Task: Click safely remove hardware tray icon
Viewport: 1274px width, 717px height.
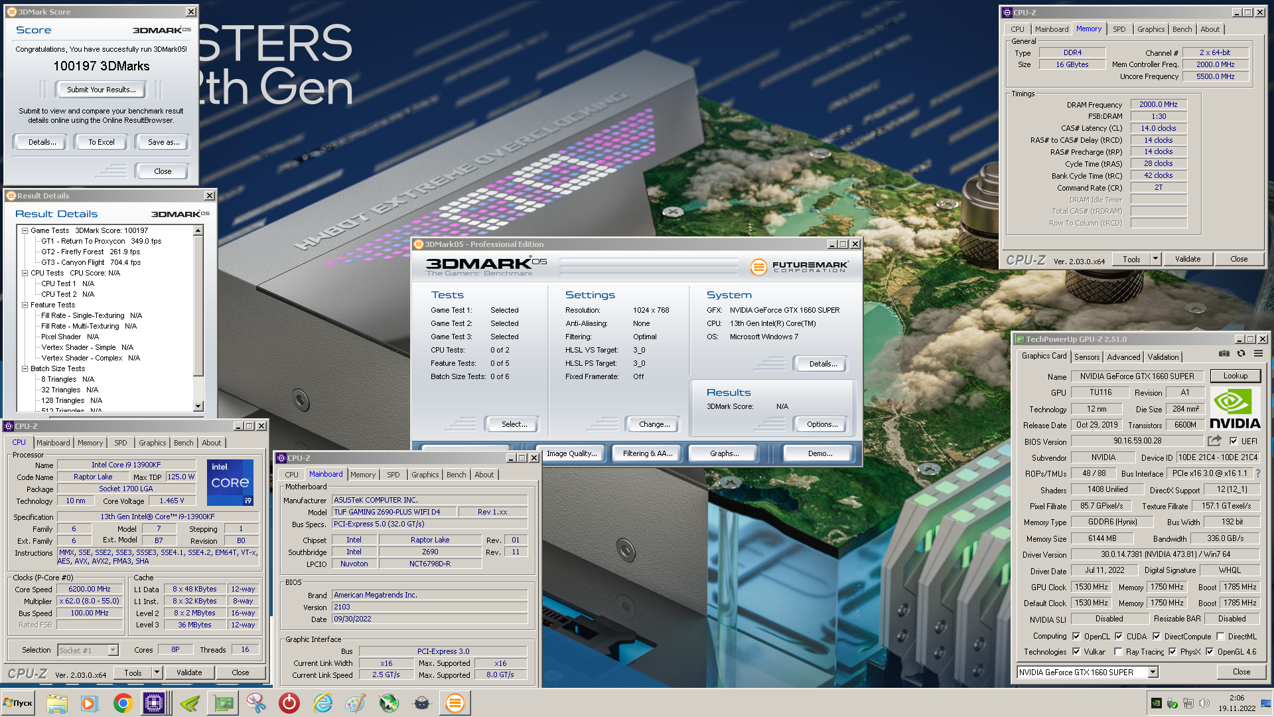Action: [1172, 703]
